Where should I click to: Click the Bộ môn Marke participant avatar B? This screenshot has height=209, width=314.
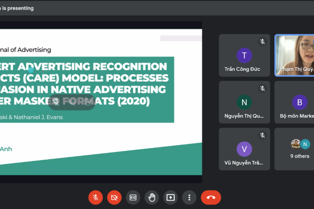pos(299,102)
